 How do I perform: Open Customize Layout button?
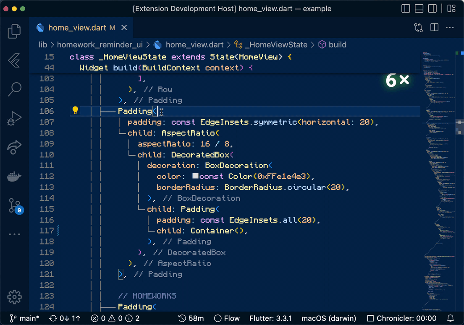coord(451,8)
